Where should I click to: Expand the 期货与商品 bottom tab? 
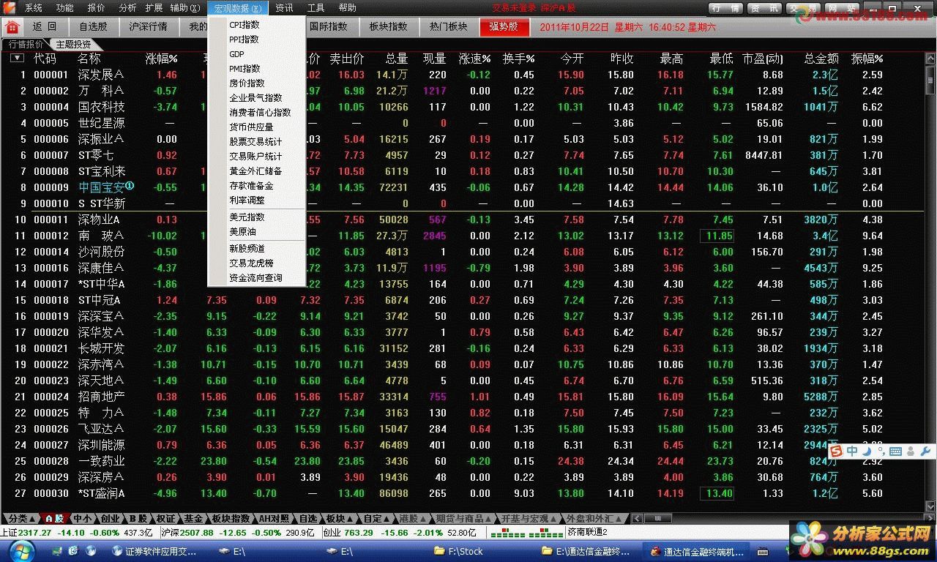point(464,518)
